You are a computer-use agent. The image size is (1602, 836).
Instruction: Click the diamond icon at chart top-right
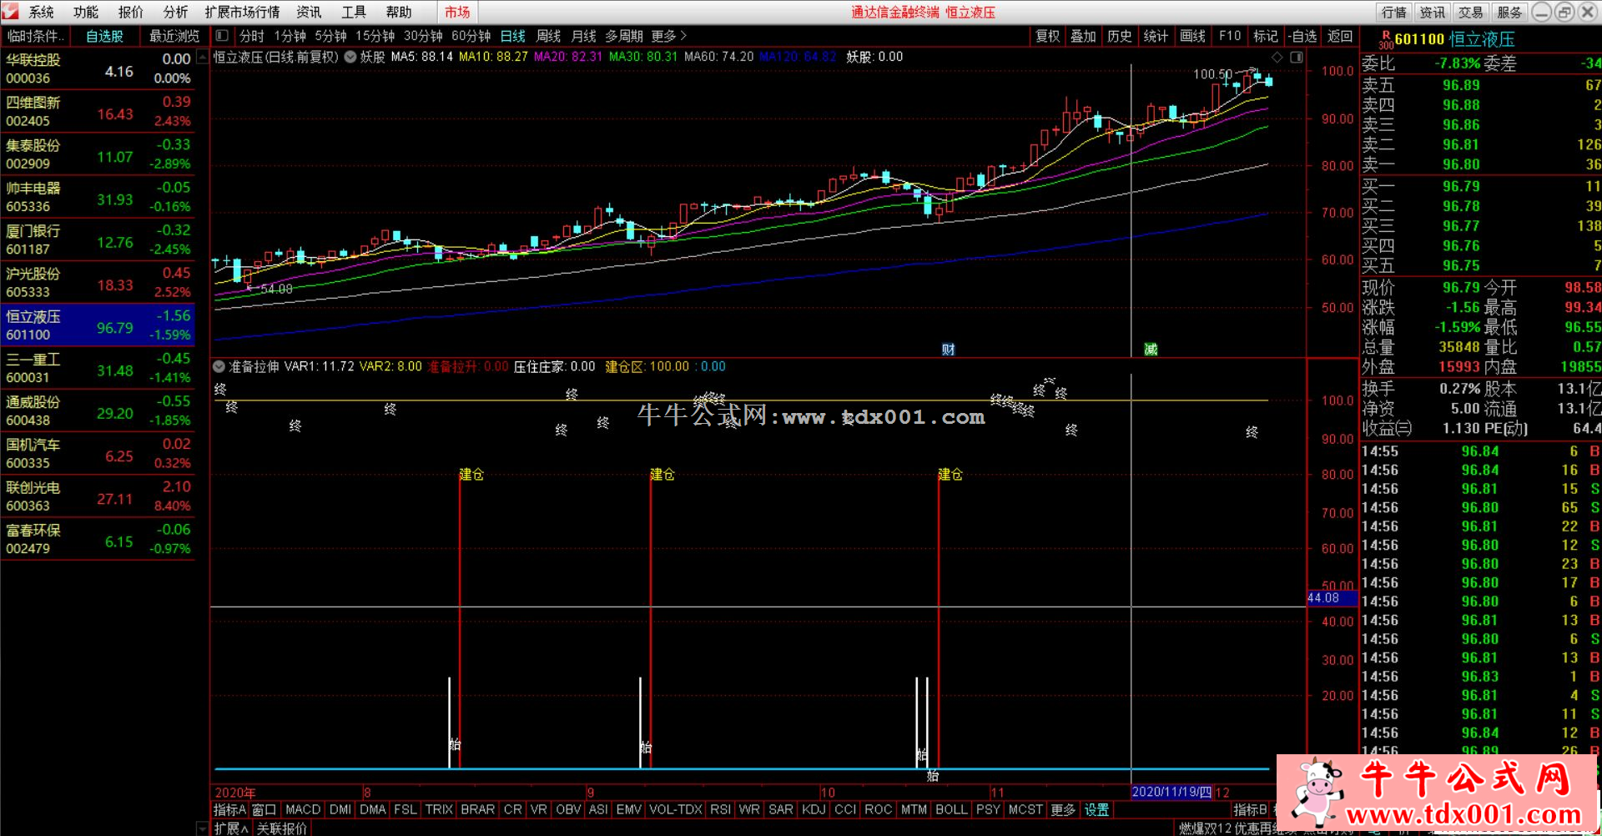[x=1277, y=57]
